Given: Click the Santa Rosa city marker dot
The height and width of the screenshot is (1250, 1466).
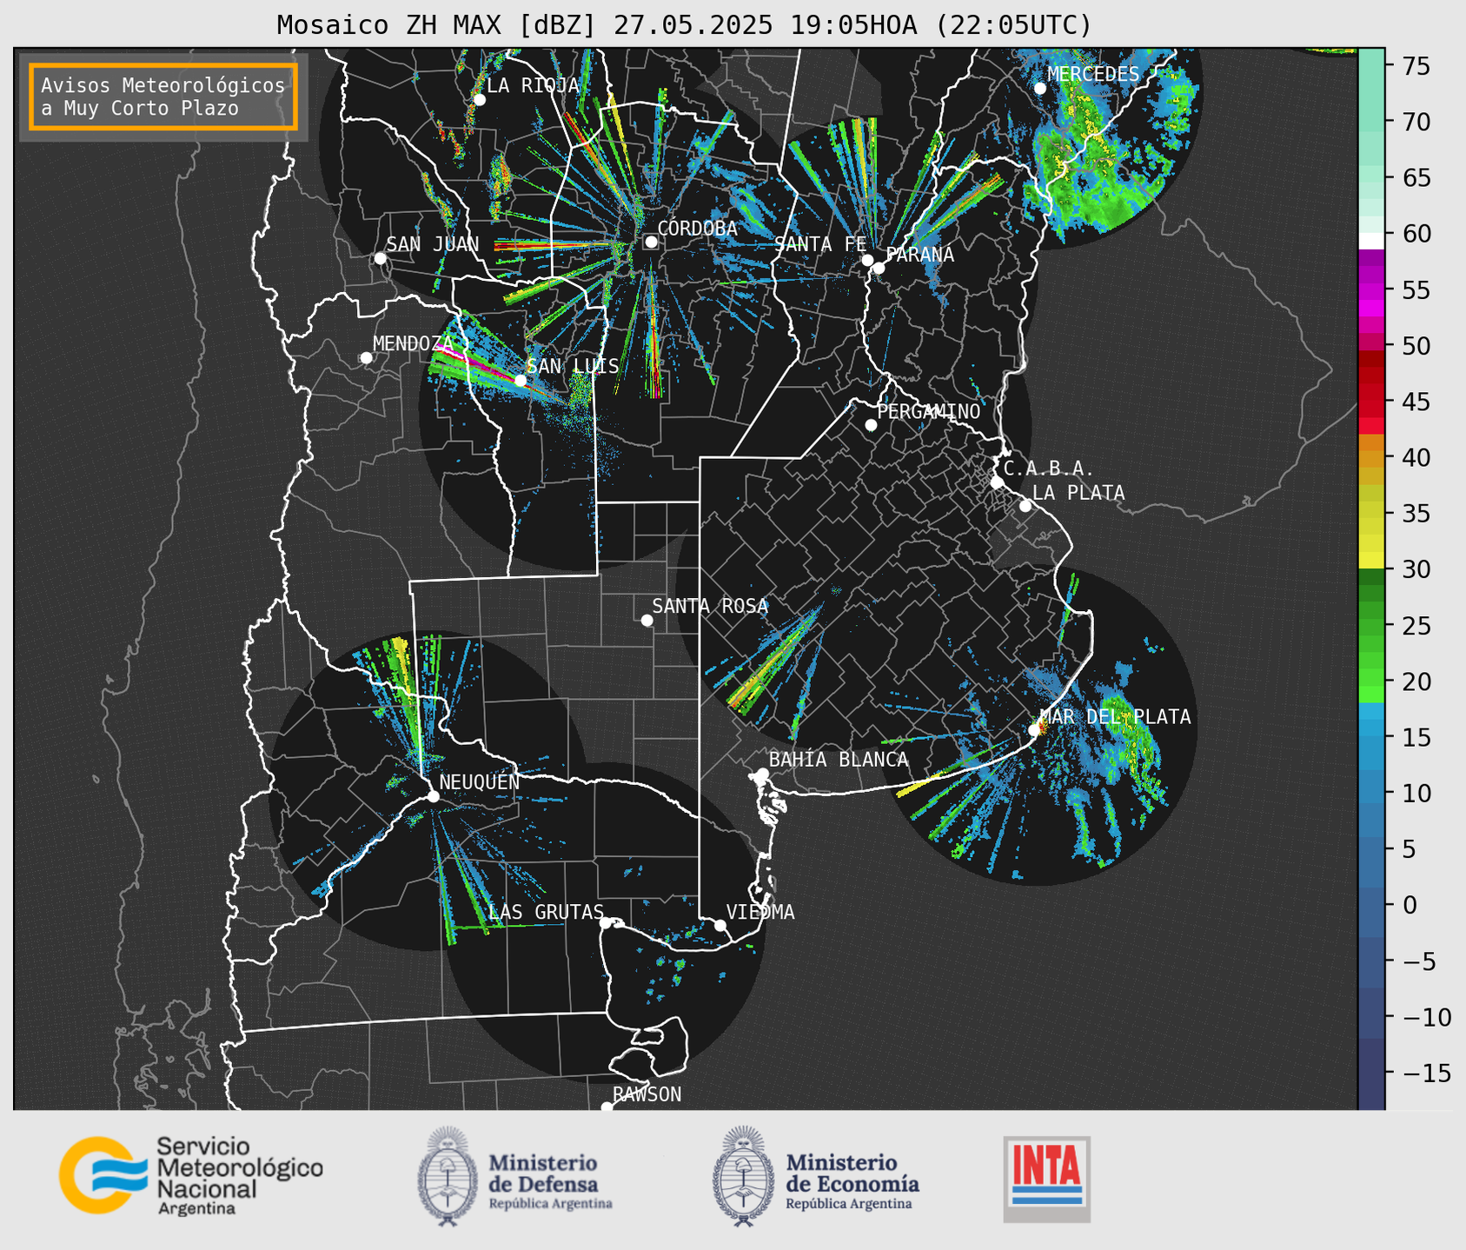Looking at the screenshot, I should point(647,620).
